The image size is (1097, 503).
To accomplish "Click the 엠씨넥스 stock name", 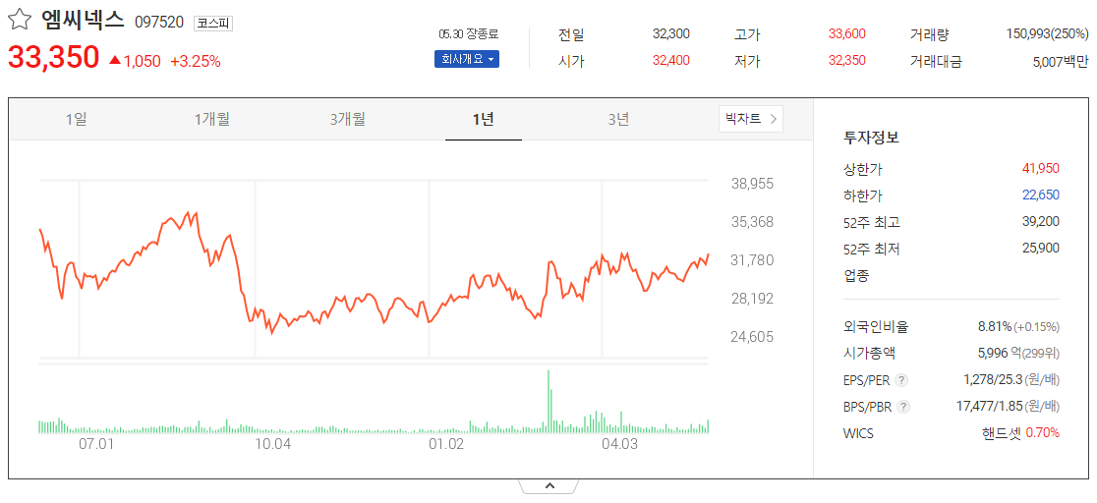I will (84, 20).
